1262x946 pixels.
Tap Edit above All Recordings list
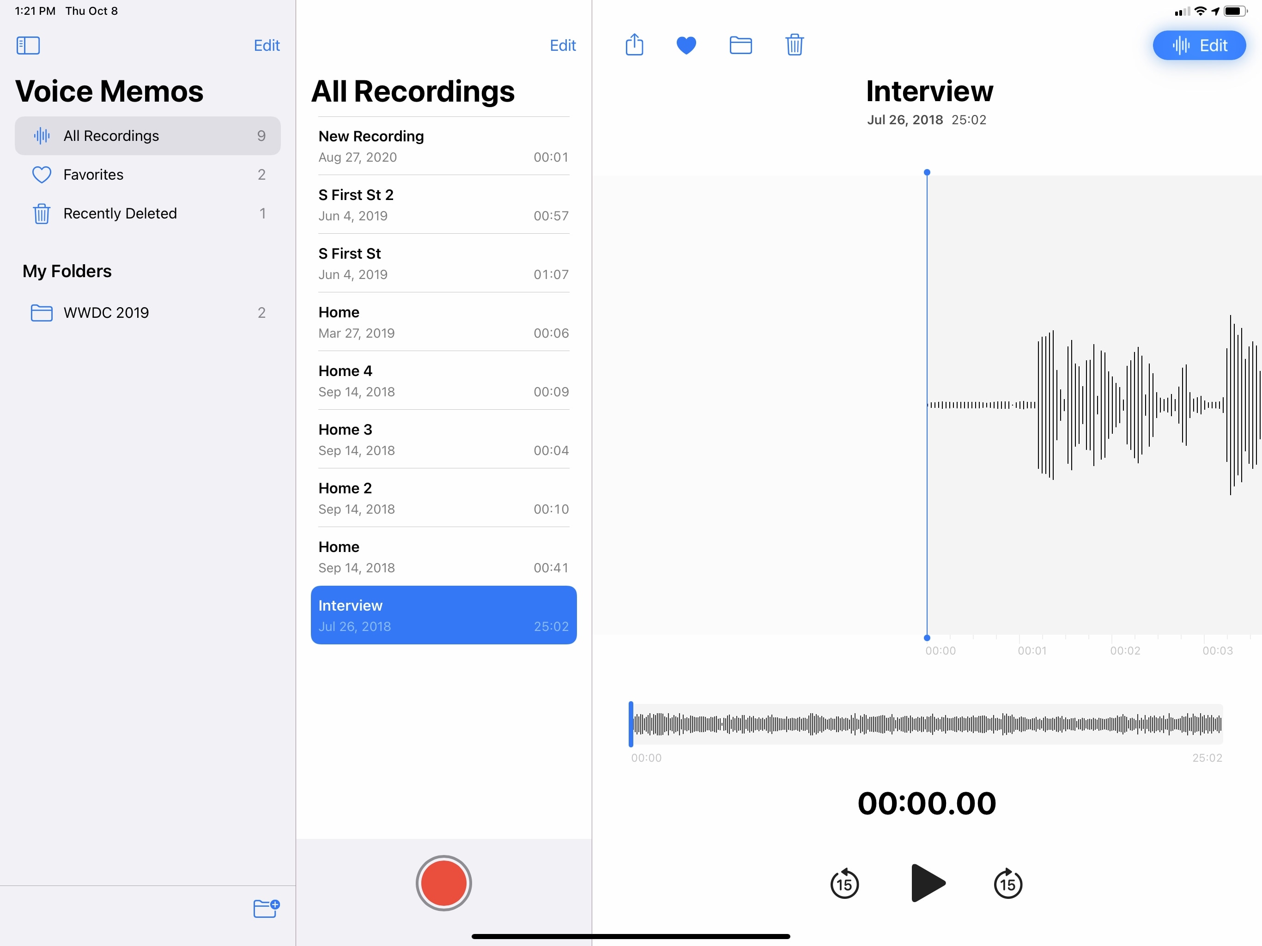tap(563, 45)
